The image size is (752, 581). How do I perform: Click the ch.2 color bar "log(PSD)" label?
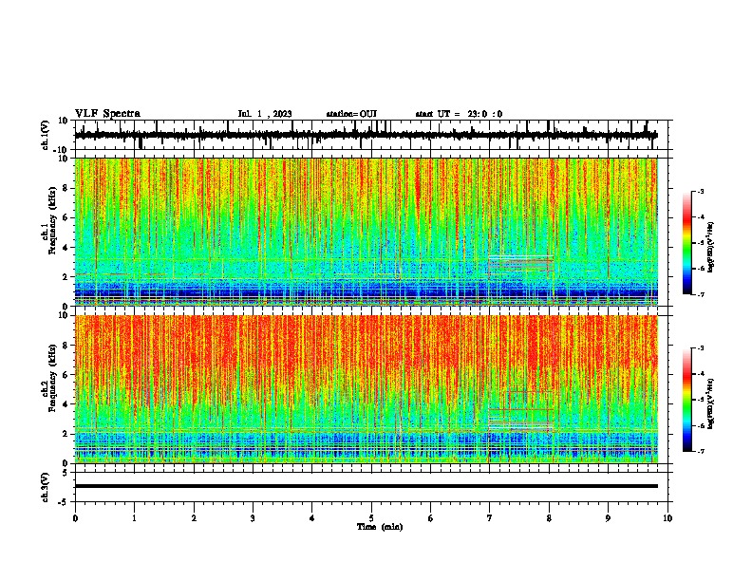[710, 404]
